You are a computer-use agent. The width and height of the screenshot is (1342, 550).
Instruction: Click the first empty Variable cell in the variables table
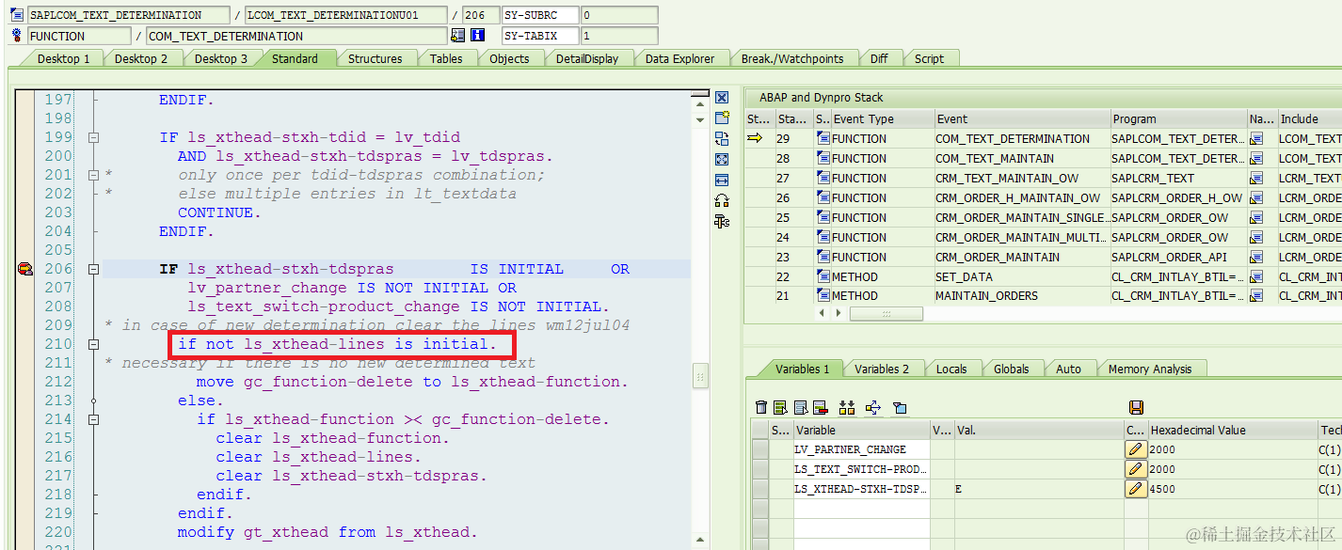click(861, 509)
